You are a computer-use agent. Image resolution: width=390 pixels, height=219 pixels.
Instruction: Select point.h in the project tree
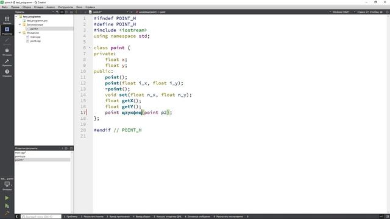pos(34,29)
